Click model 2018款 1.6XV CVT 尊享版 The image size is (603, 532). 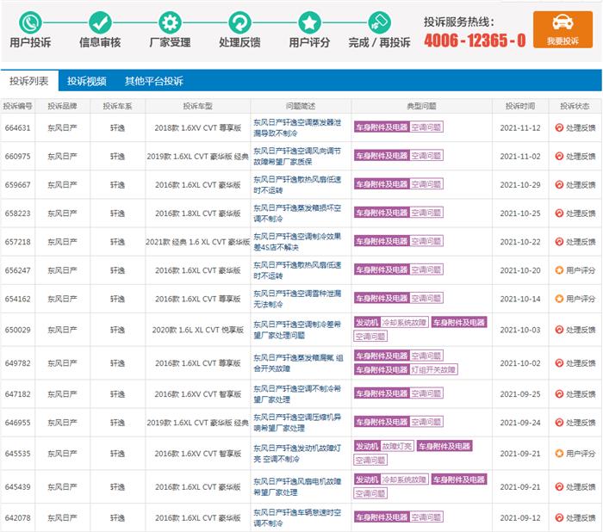pos(197,128)
